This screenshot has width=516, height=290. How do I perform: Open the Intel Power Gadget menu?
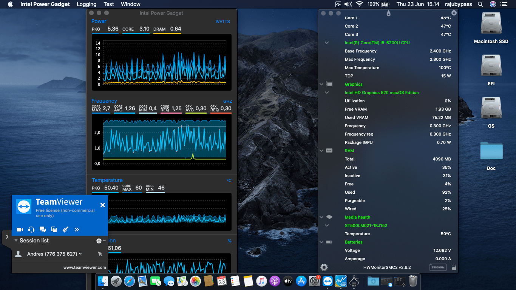(45, 4)
